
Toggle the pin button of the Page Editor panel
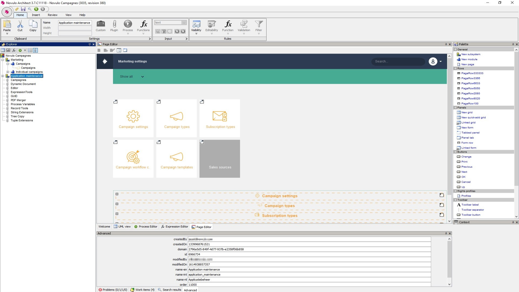point(446,44)
